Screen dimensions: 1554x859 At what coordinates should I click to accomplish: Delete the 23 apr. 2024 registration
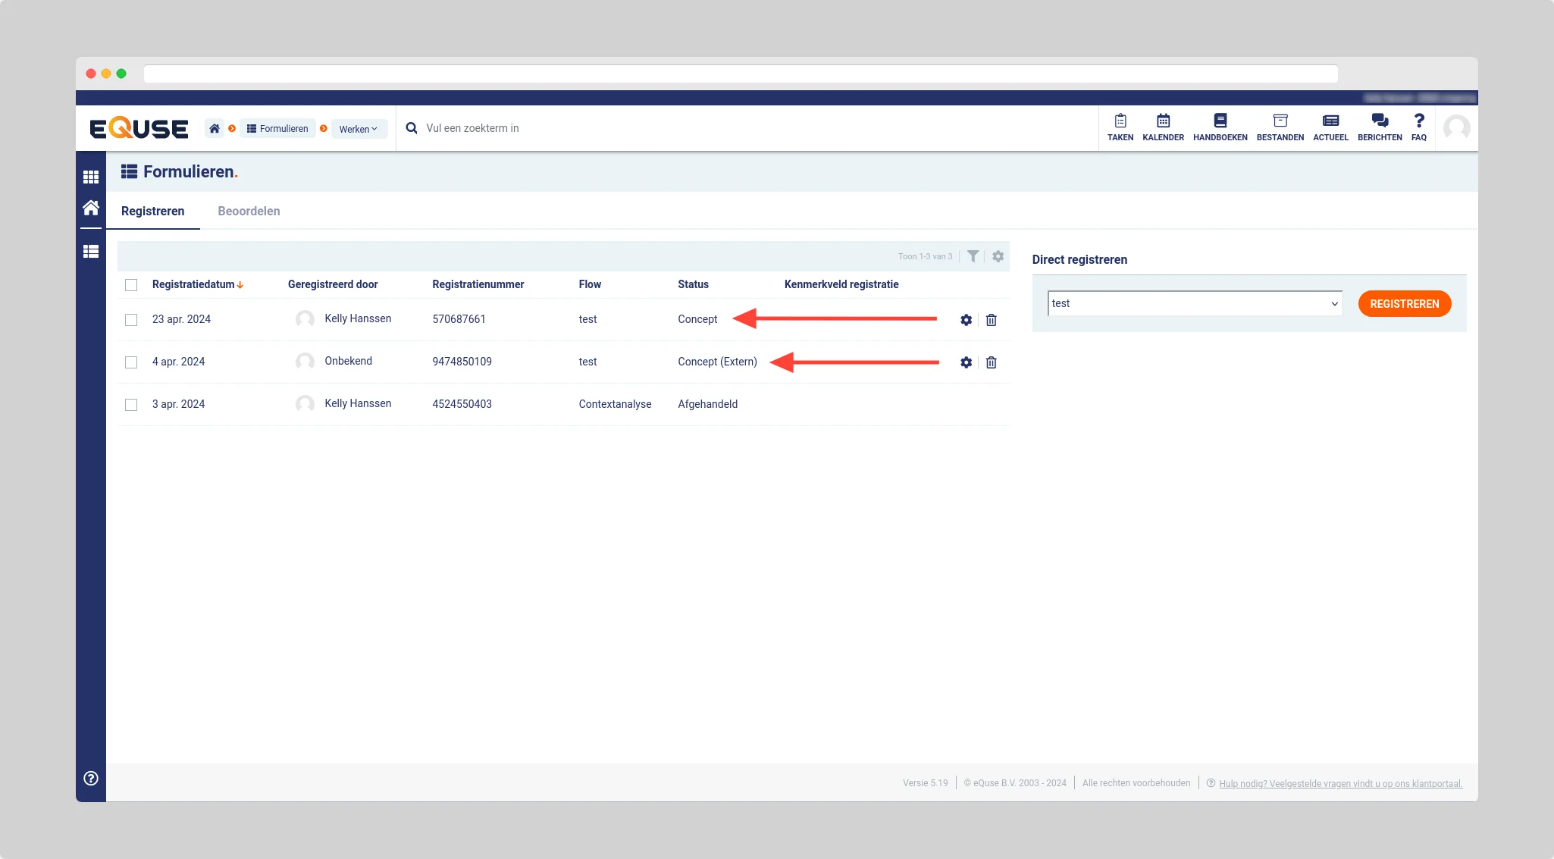pos(991,320)
